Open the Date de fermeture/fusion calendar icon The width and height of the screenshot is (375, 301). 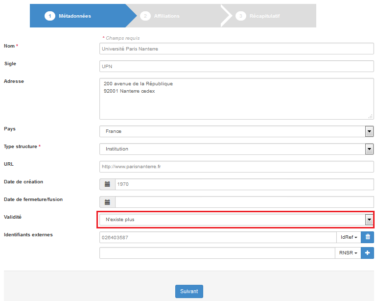[x=107, y=202]
